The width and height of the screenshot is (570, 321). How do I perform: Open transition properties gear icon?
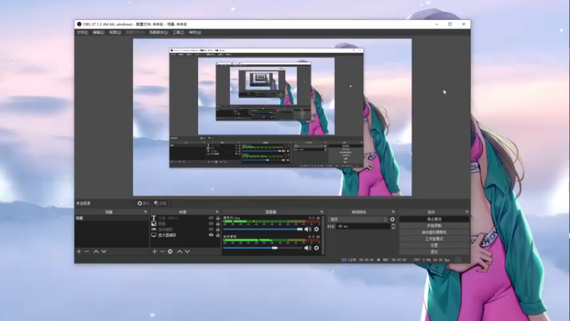(393, 220)
